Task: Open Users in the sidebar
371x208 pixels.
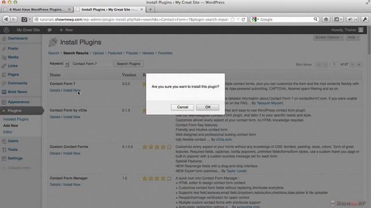Action: pyautogui.click(x=13, y=141)
